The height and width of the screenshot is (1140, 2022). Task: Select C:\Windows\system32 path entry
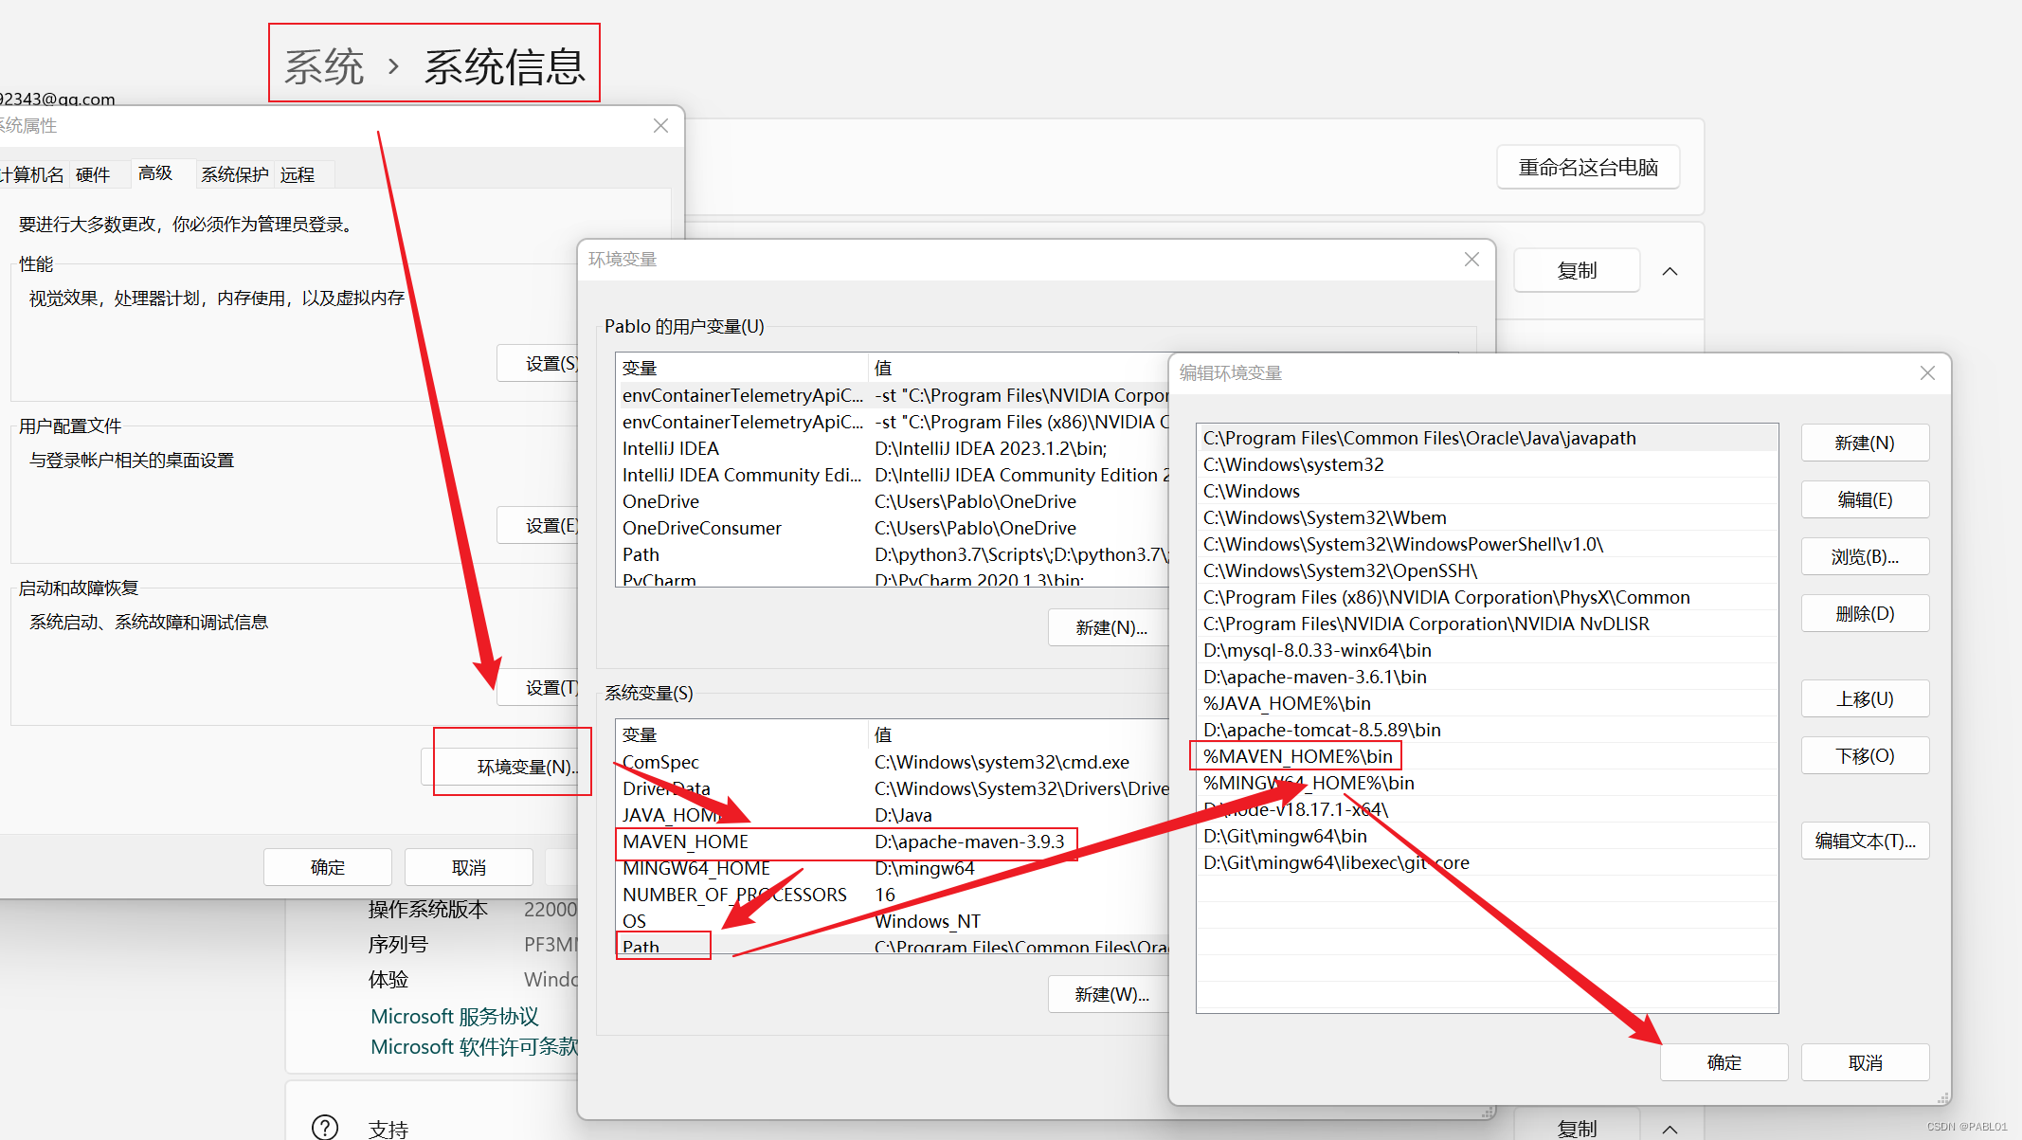[1487, 464]
